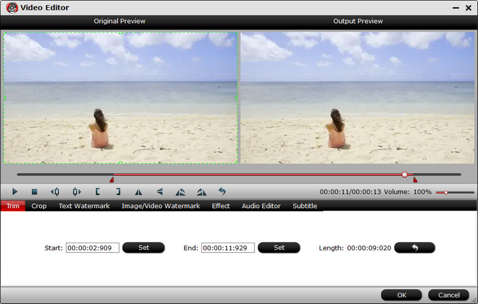Click Set button next to End time

(x=279, y=247)
